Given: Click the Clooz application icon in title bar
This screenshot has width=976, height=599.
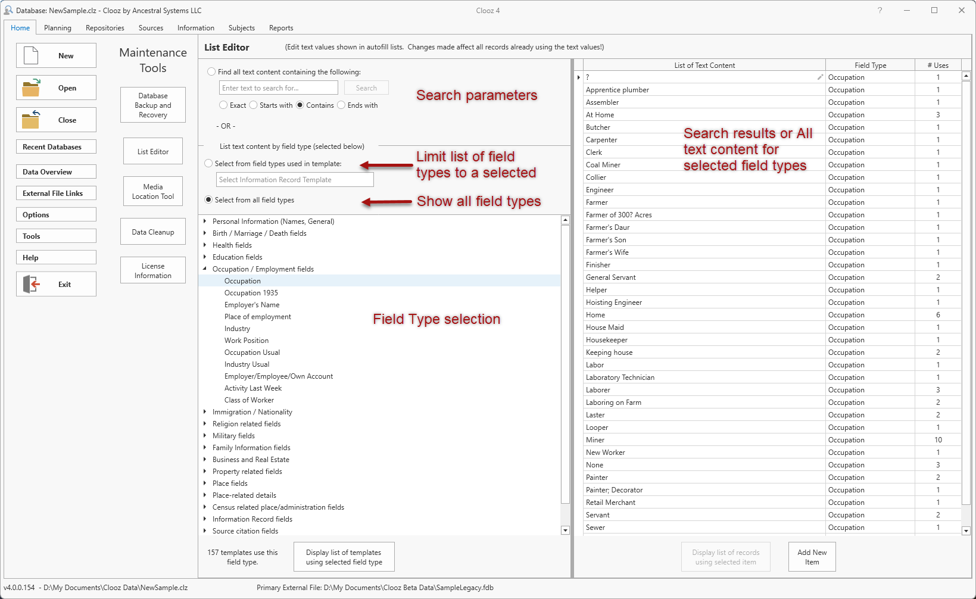Looking at the screenshot, I should click(8, 10).
